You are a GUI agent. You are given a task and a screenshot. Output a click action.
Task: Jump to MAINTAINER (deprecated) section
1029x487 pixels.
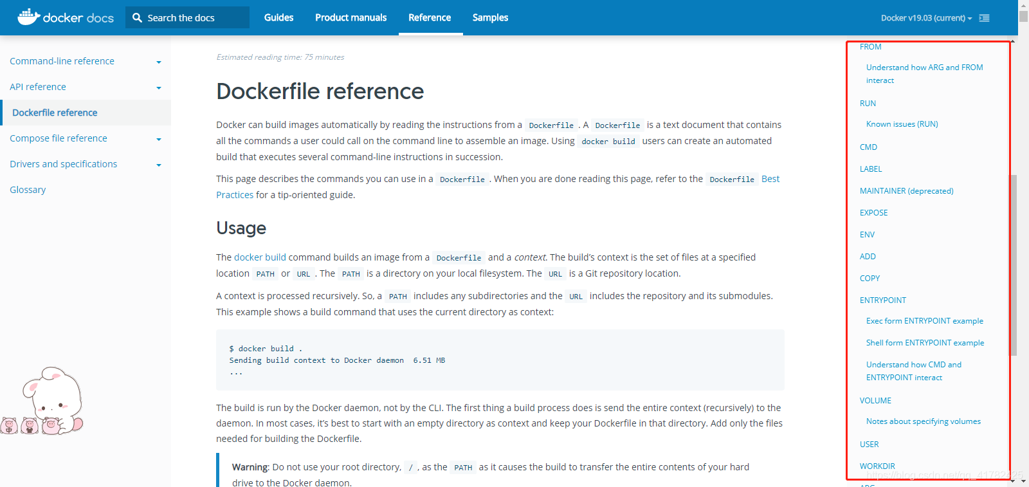click(906, 191)
